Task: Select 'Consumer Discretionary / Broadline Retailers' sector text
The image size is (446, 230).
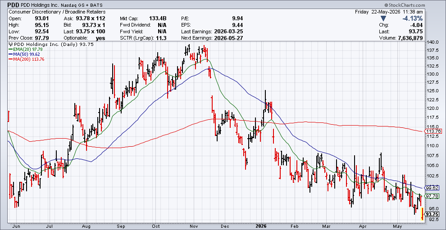Action: [57, 12]
